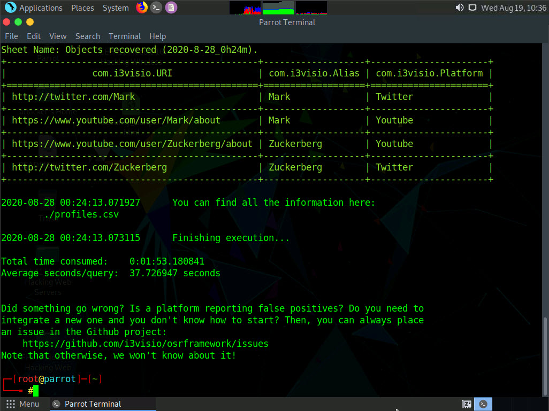The image size is (549, 411).
Task: Click the '37.726947 seconds' average value
Action: (175, 273)
